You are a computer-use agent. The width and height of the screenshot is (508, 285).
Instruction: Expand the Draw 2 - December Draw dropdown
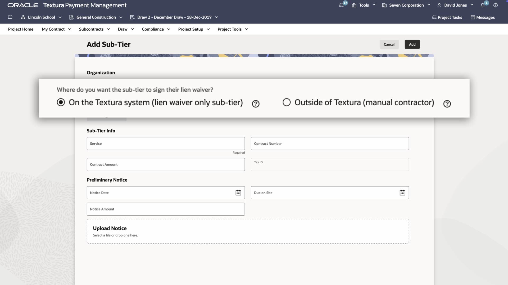tap(174, 17)
